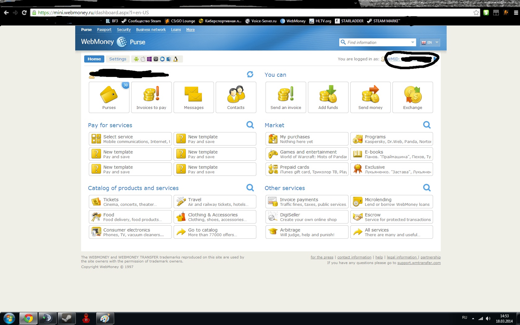Open the Purses tile
Viewport: 520px width, 325px height.
(x=109, y=97)
